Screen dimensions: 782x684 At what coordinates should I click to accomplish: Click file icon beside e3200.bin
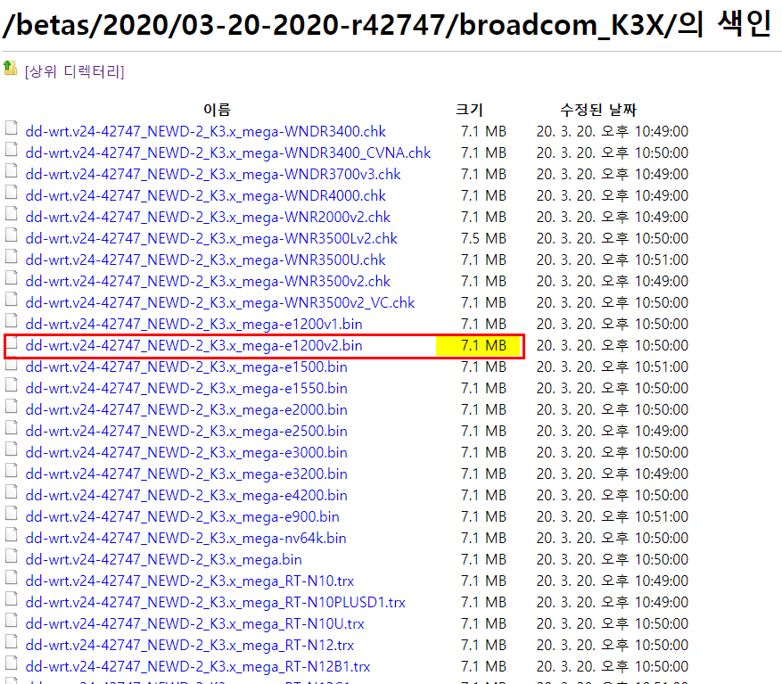pos(12,472)
